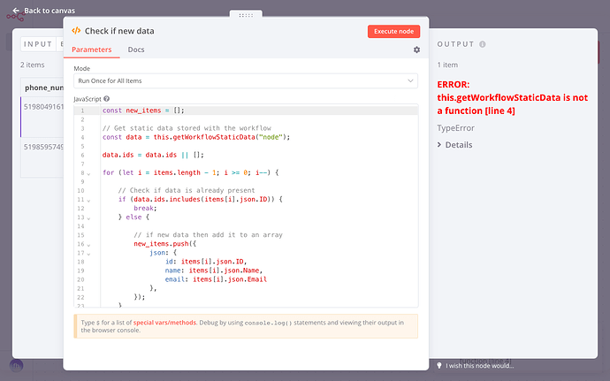Open the Mode dropdown
This screenshot has width=610, height=381.
[246, 80]
